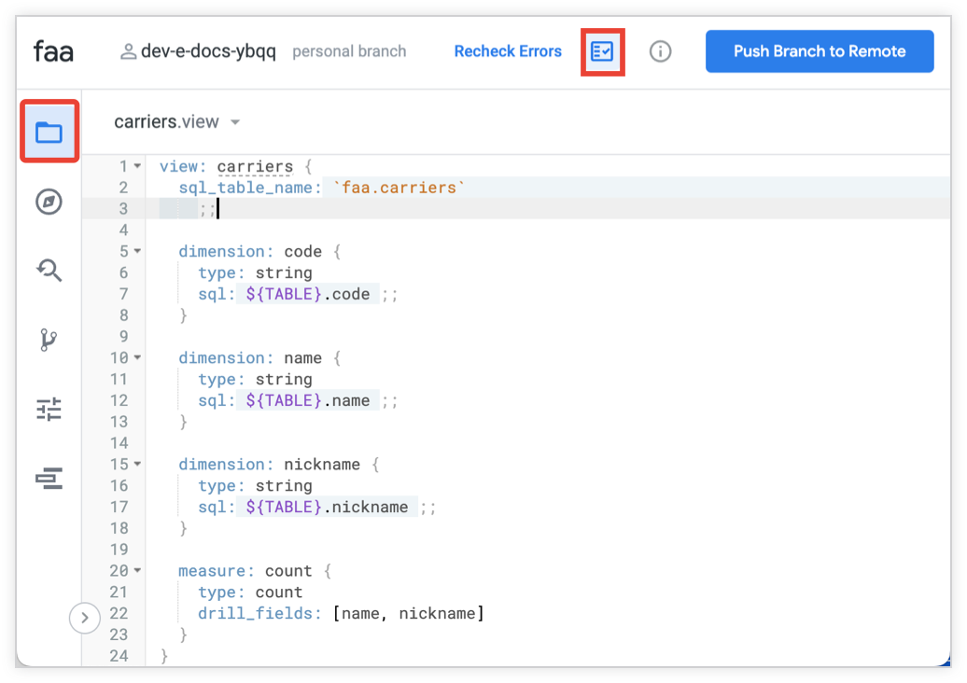Collapse the view: carriers block on line 1
The width and height of the screenshot is (967, 683).
coord(138,167)
